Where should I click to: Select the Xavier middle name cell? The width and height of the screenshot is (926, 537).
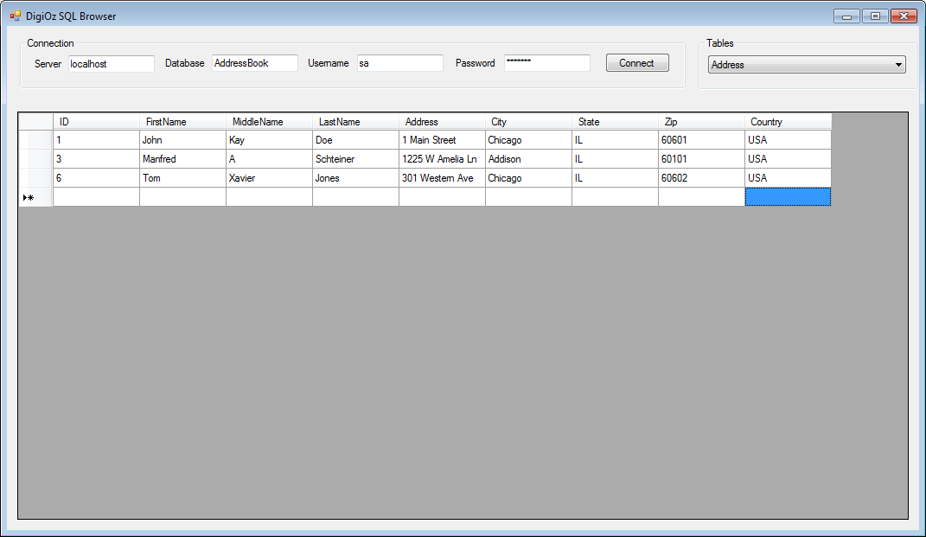tap(269, 178)
